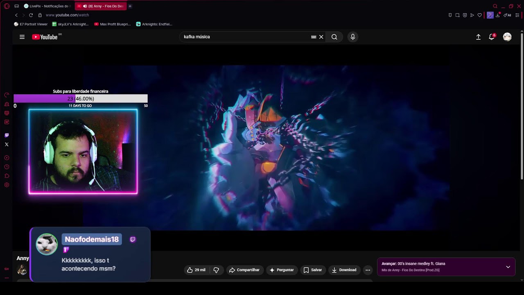Go forward to the next page
Viewport: 524px width, 295px height.
[23, 15]
